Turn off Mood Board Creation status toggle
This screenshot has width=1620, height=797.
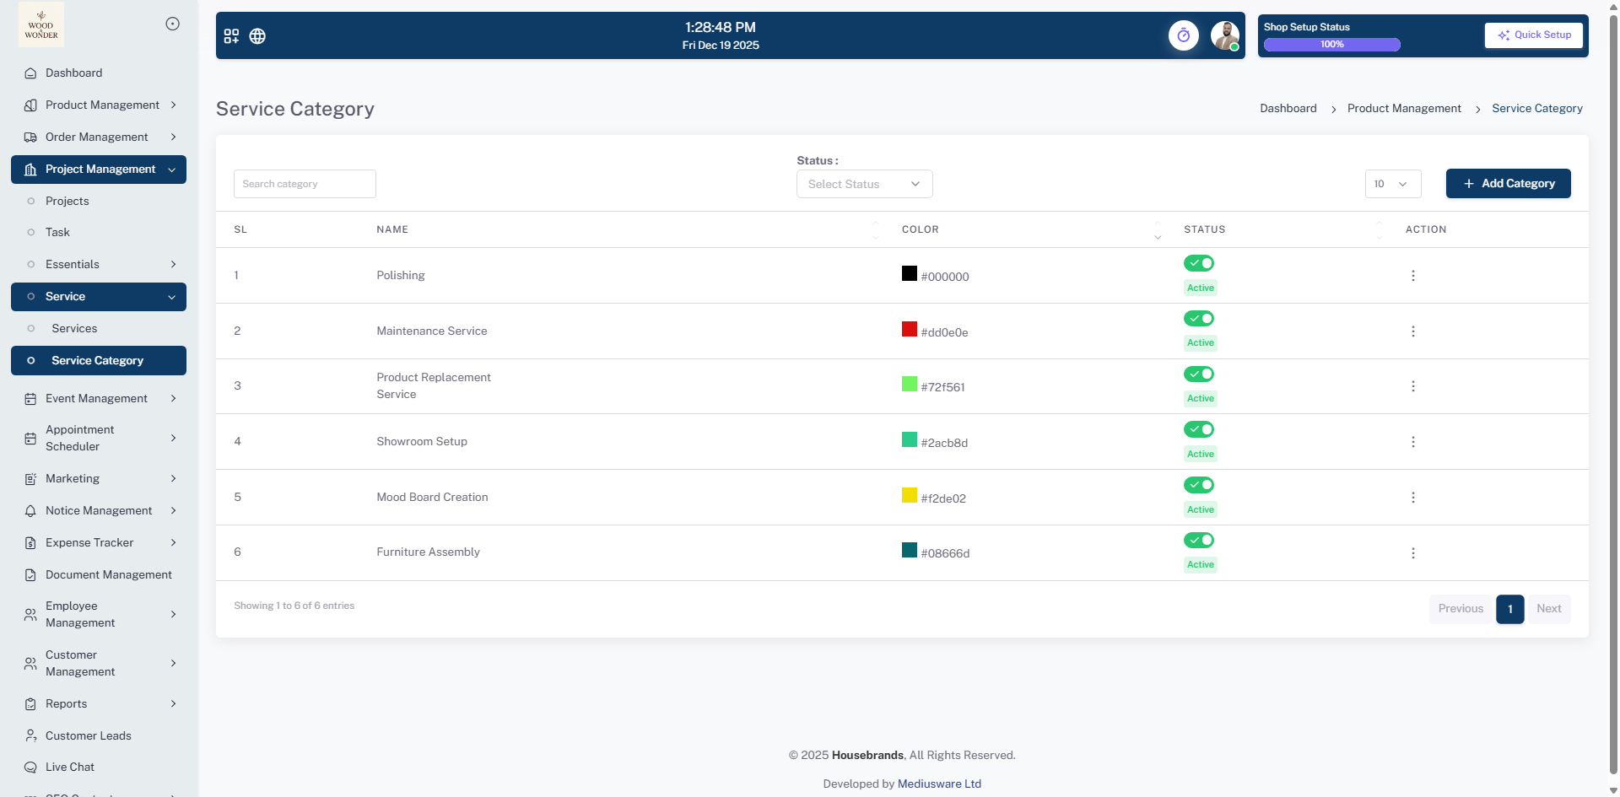tap(1198, 485)
